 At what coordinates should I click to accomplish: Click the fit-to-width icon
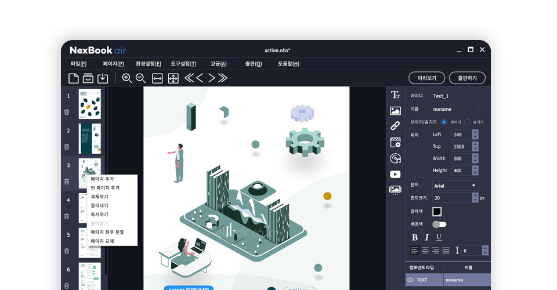[157, 78]
